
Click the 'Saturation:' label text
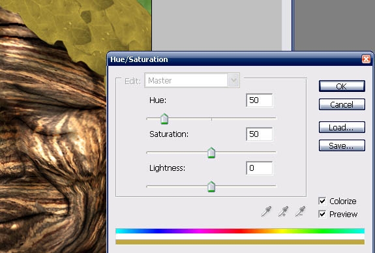(x=169, y=134)
